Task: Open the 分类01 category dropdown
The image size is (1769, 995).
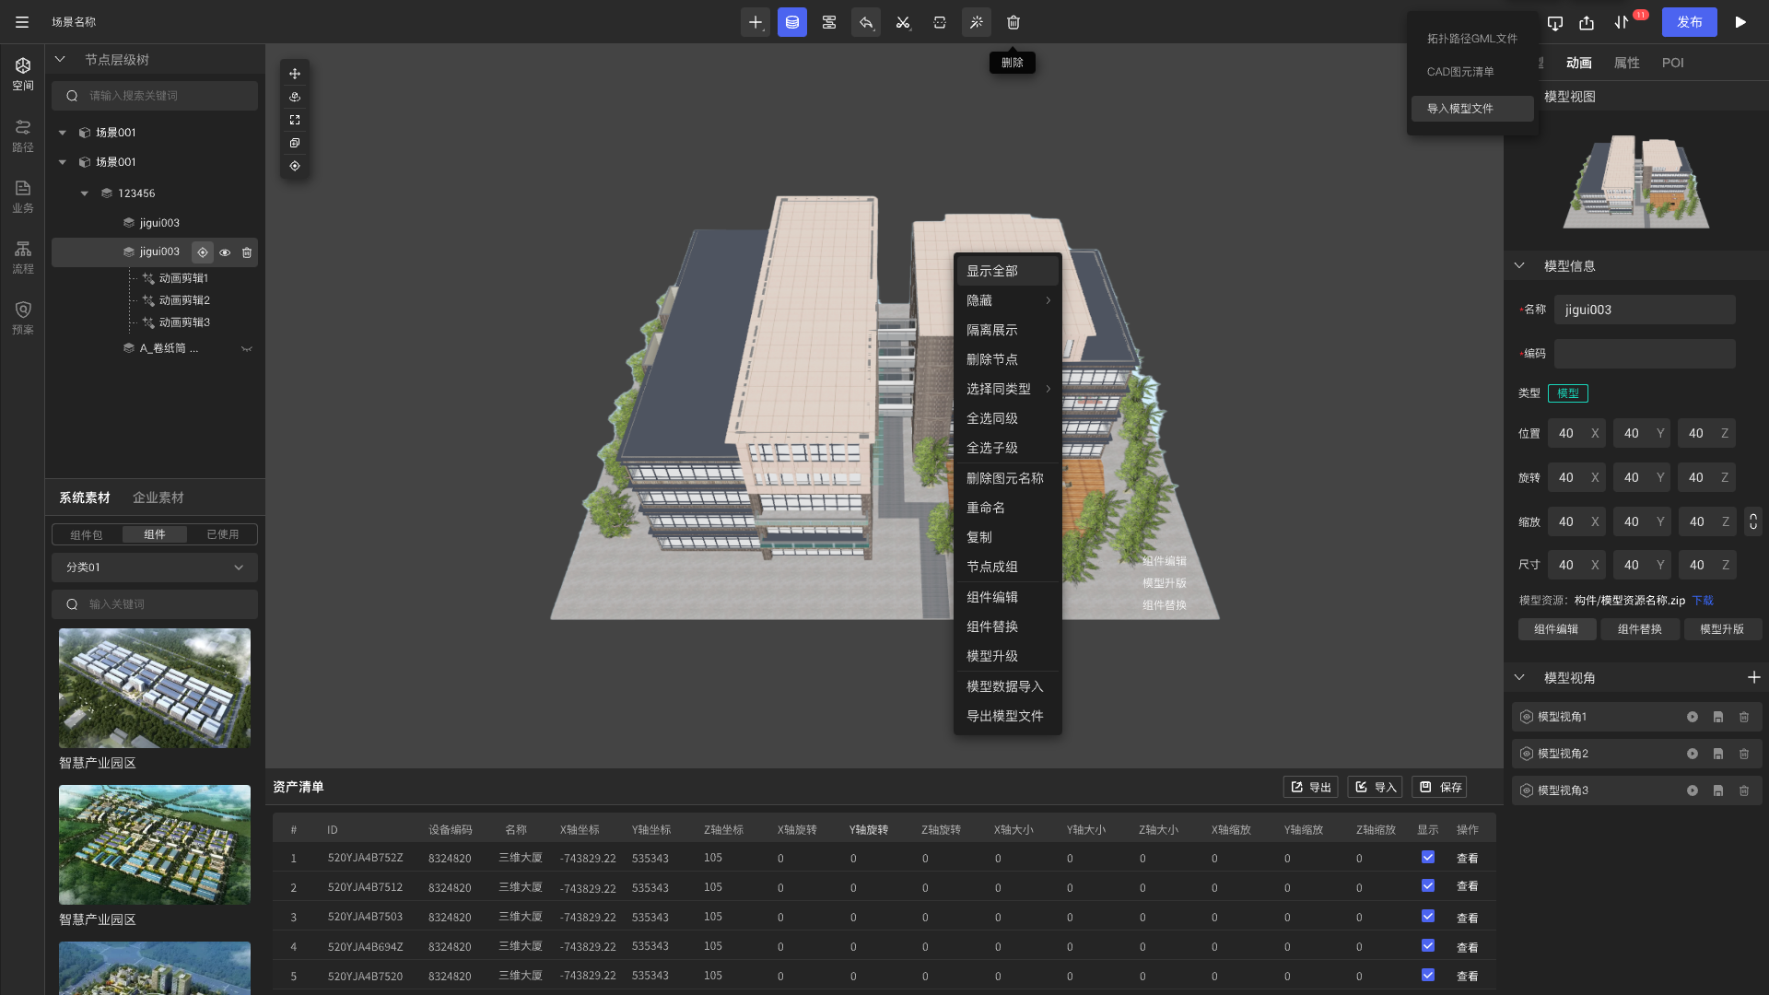Action: [x=154, y=568]
